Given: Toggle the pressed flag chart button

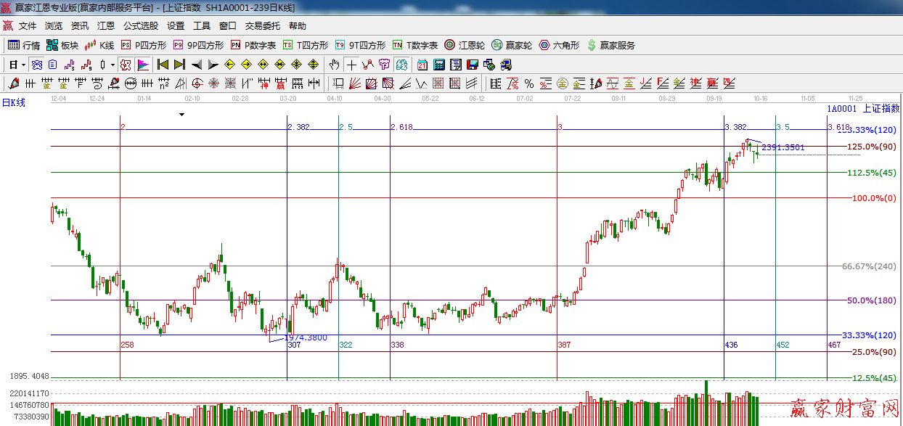Looking at the screenshot, I should tap(143, 65).
